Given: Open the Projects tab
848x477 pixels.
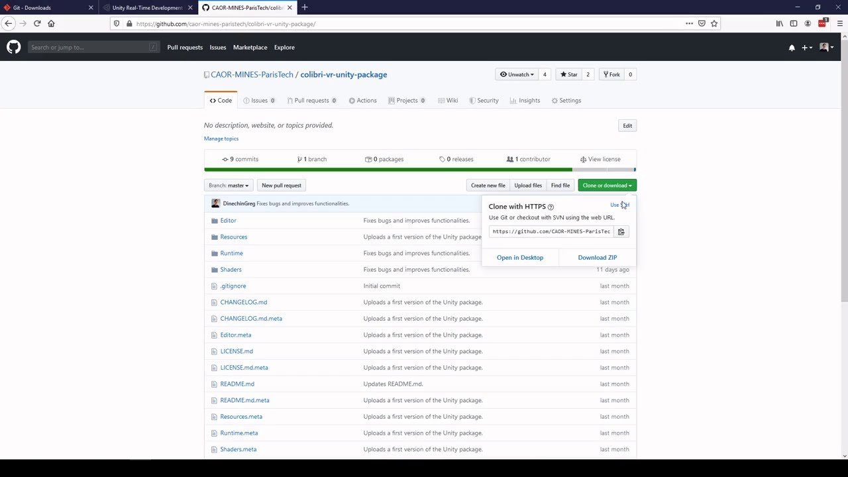Looking at the screenshot, I should (x=407, y=101).
